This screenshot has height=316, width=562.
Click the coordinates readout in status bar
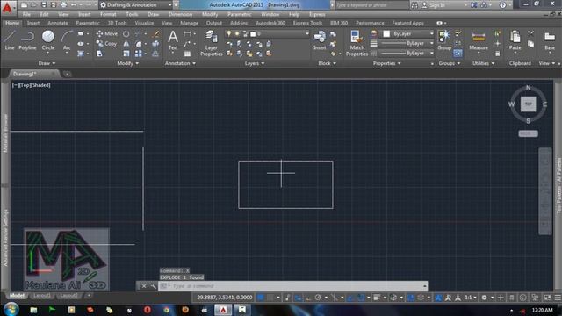(x=225, y=298)
